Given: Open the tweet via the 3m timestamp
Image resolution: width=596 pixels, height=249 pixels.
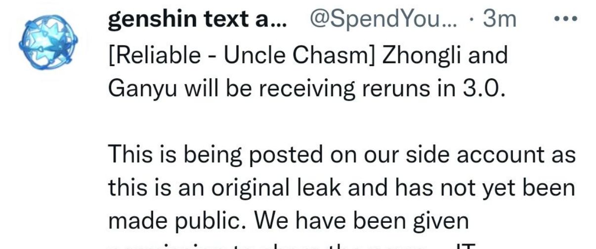Looking at the screenshot, I should (499, 20).
